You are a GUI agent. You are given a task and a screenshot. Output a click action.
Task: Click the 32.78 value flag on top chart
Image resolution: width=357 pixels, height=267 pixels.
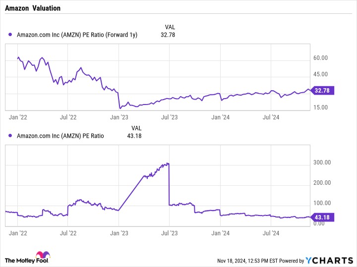[x=322, y=91]
